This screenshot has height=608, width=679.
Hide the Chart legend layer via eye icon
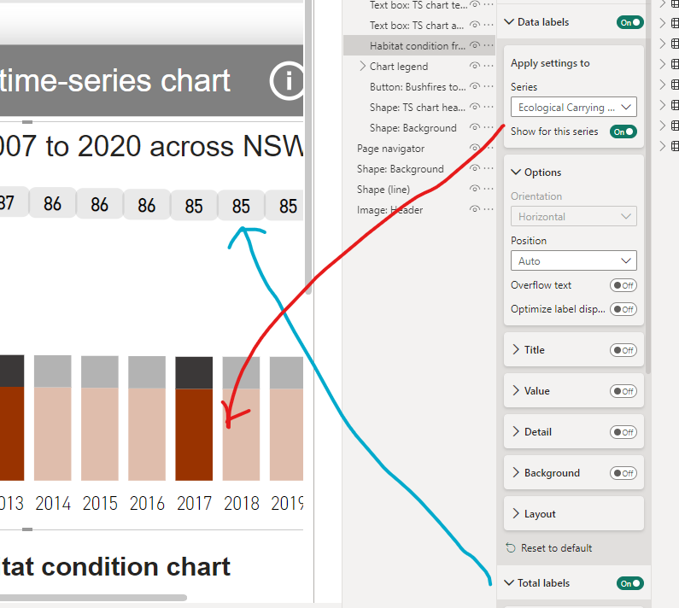pos(475,66)
